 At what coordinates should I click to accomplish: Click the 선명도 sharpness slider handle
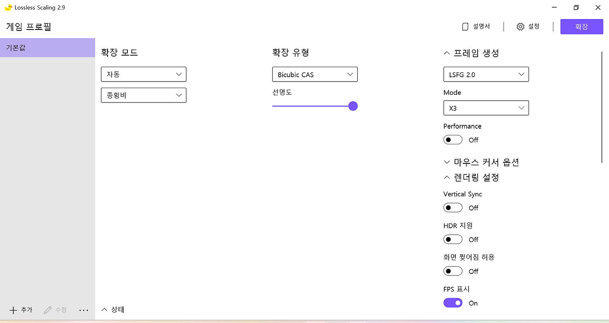353,106
